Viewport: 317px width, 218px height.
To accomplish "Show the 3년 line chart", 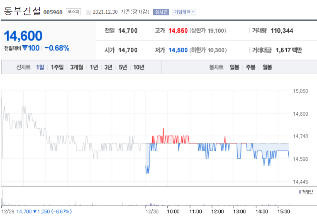I will pyautogui.click(x=108, y=67).
